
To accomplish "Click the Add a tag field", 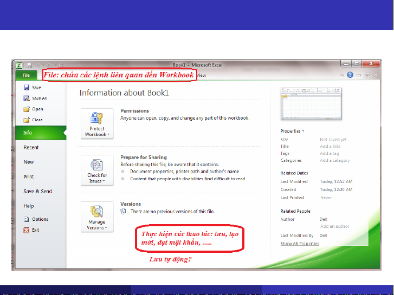I will tap(330, 153).
